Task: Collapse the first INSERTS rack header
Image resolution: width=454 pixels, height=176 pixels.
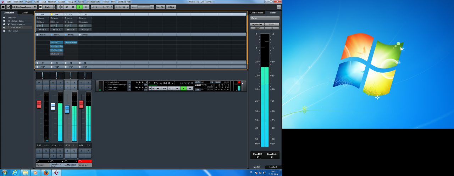Action: (x=42, y=35)
